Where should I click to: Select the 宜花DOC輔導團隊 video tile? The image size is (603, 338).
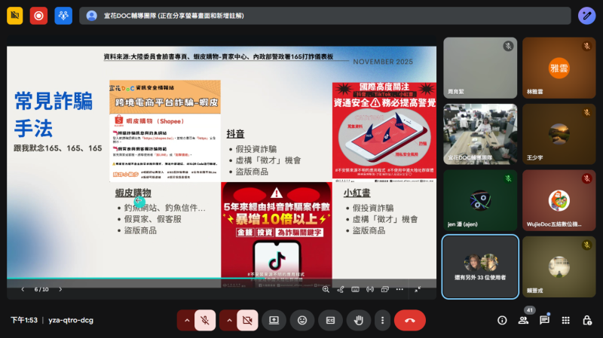(480, 134)
